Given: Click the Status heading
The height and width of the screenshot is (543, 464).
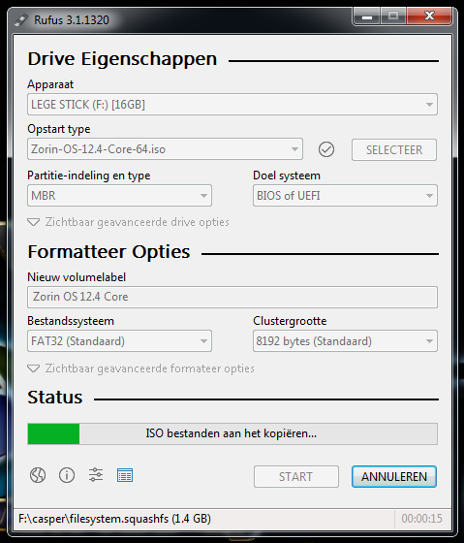Looking at the screenshot, I should [x=55, y=398].
